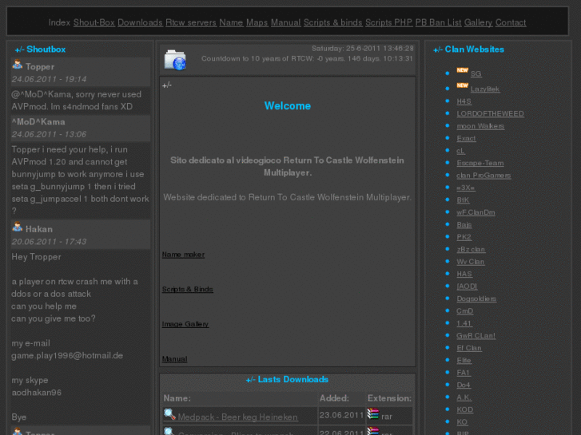Collapse the Shoutbox panel using +/-

pyautogui.click(x=19, y=49)
